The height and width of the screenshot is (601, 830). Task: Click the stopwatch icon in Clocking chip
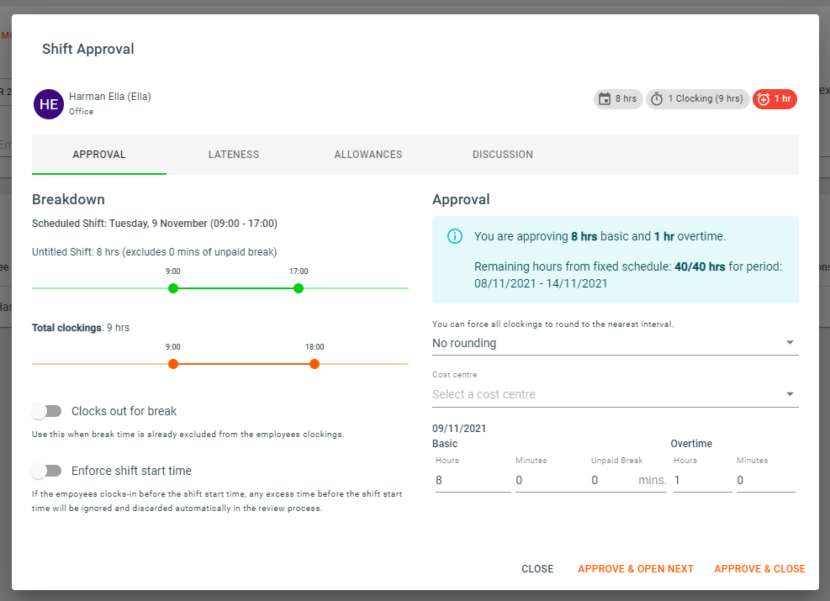point(657,99)
